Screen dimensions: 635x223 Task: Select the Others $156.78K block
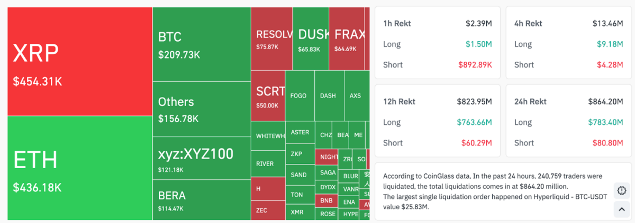click(x=201, y=109)
